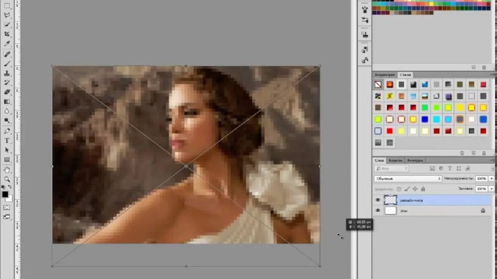Select the Dodge tool

(x=7, y=121)
